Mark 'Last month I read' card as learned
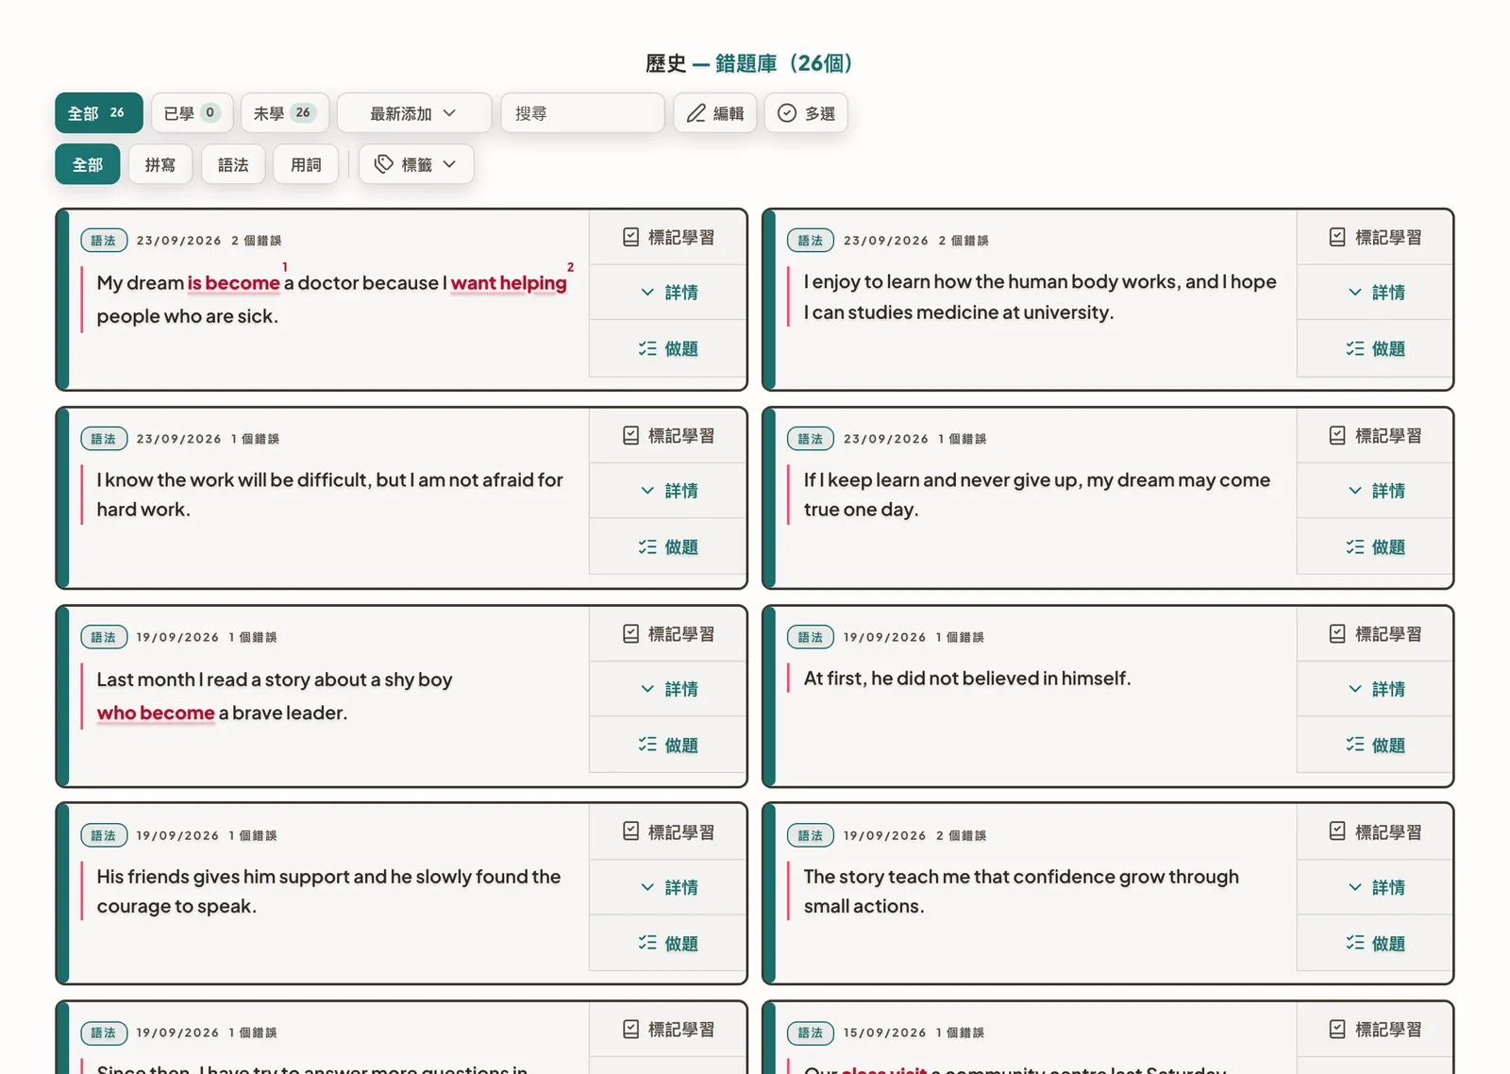Viewport: 1510px width, 1074px height. pos(668,633)
